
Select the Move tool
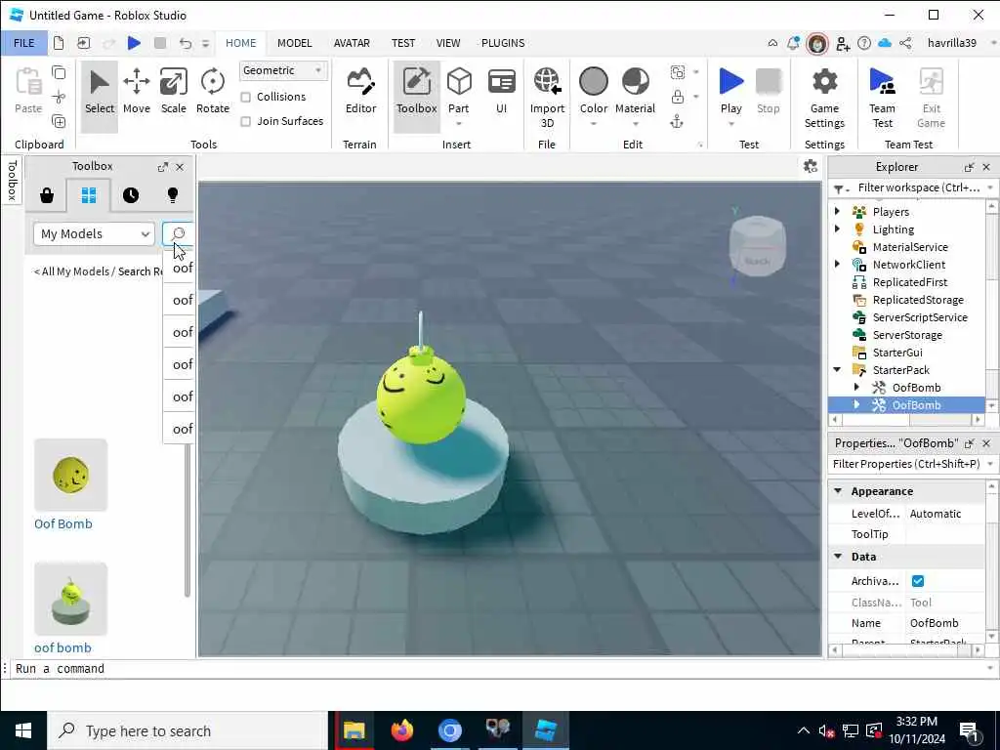click(137, 93)
